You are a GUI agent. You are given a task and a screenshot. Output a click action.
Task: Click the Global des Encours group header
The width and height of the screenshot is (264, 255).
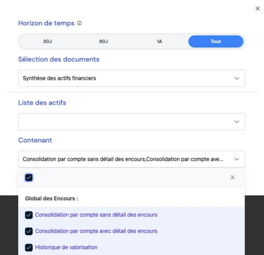click(51, 198)
